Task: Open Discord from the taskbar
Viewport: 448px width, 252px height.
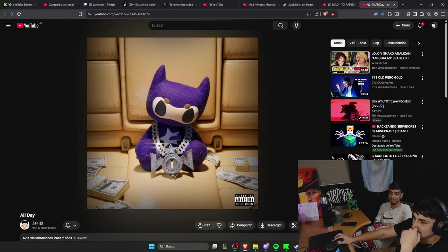Action: [266, 246]
